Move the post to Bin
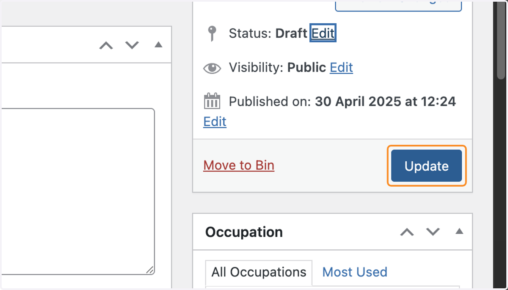 point(239,165)
